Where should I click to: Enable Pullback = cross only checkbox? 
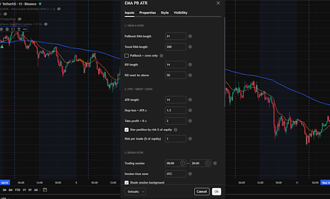pyautogui.click(x=127, y=56)
